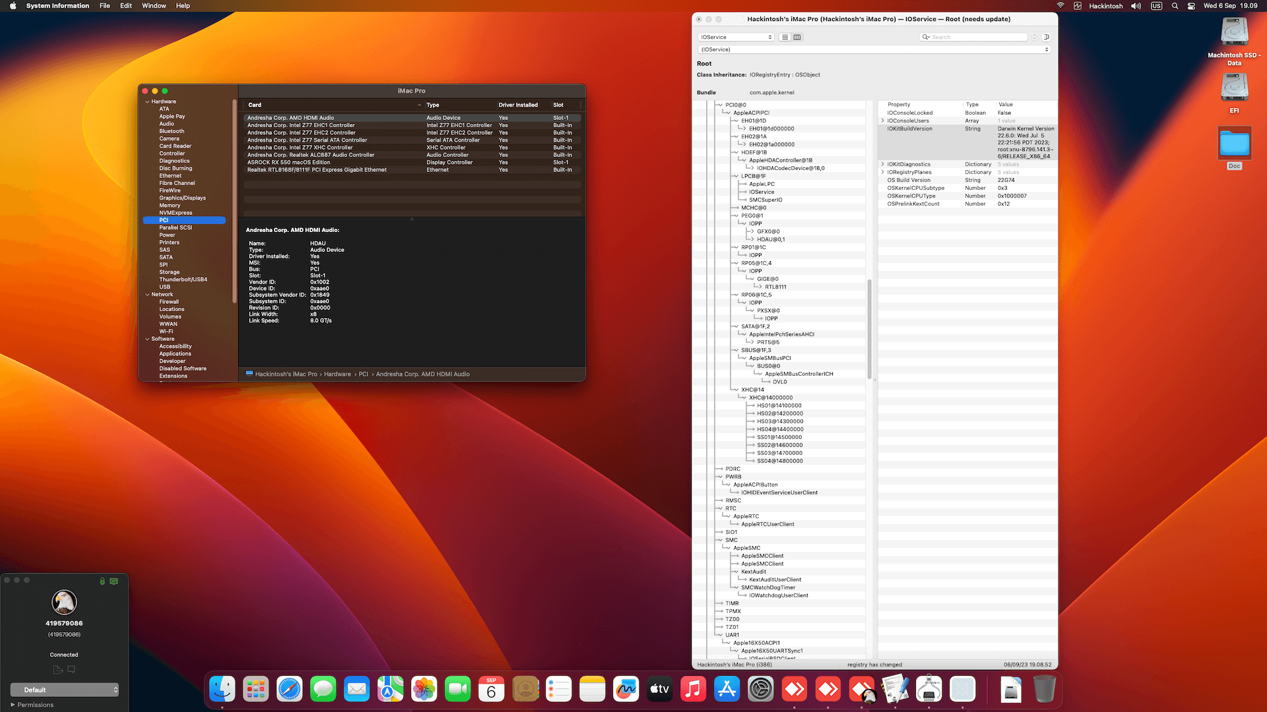Screen dimensions: 1267x712
Task: Open the chat bubble icon
Action: (71, 670)
